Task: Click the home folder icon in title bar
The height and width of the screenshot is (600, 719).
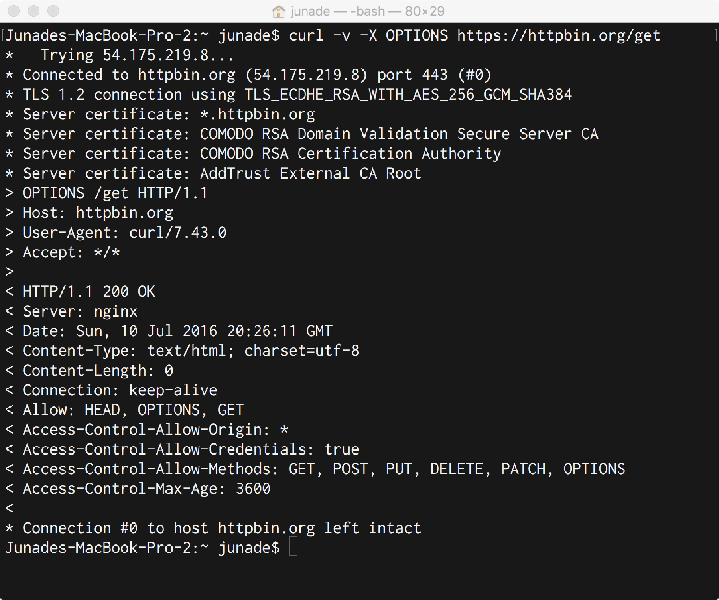Action: (x=279, y=11)
